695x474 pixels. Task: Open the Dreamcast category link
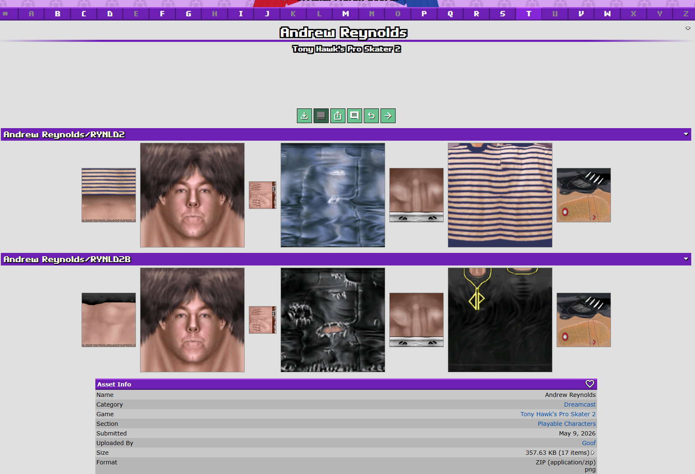point(580,404)
